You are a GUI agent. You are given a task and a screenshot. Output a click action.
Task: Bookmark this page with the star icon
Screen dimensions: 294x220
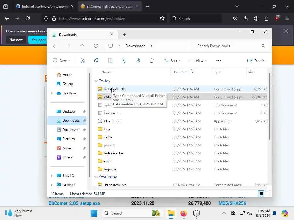click(162, 18)
